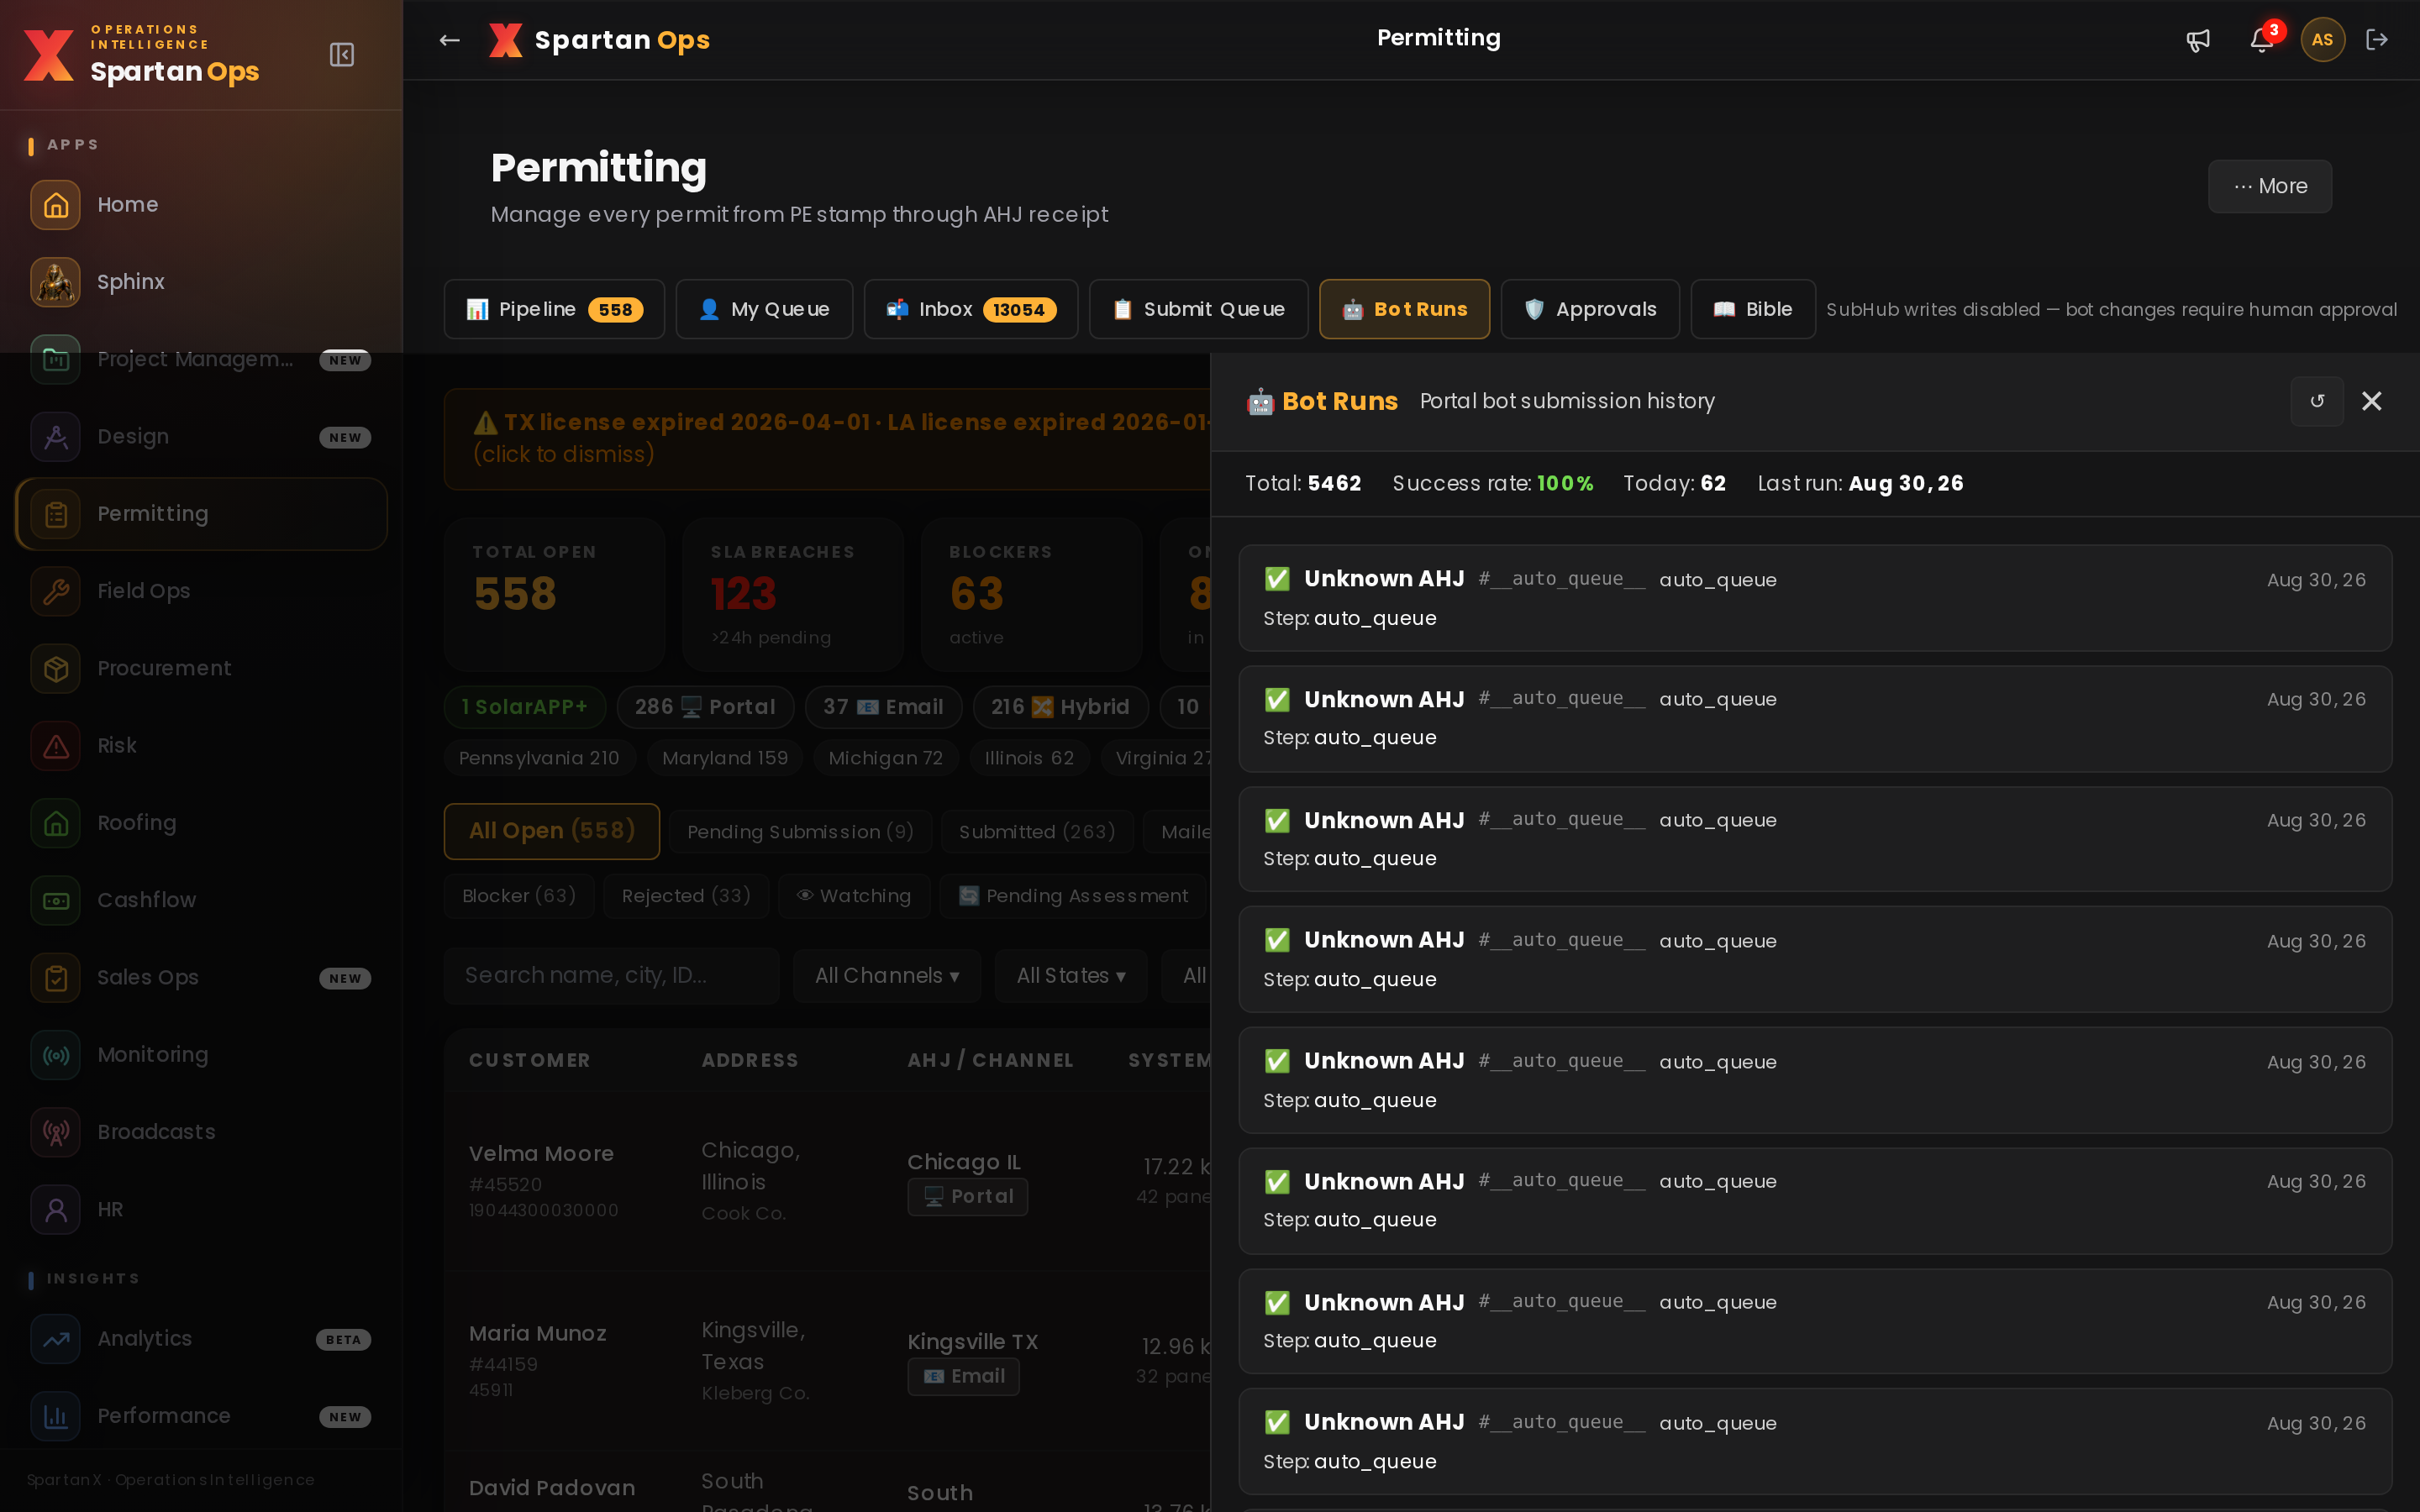Screen dimensions: 2420x1512
Task: Open the Total Open 558 card
Action: (554, 594)
